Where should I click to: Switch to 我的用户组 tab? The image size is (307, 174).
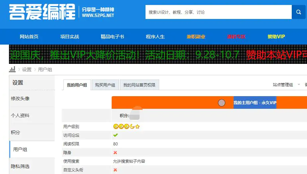pyautogui.click(x=77, y=85)
